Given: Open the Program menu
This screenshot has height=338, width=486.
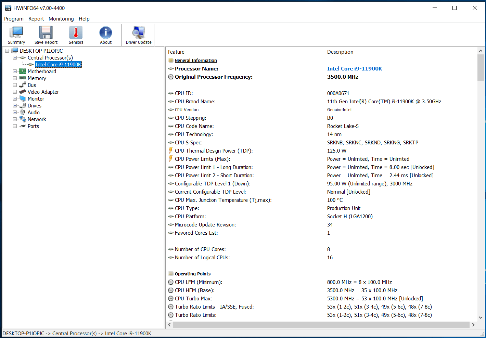Looking at the screenshot, I should point(14,19).
